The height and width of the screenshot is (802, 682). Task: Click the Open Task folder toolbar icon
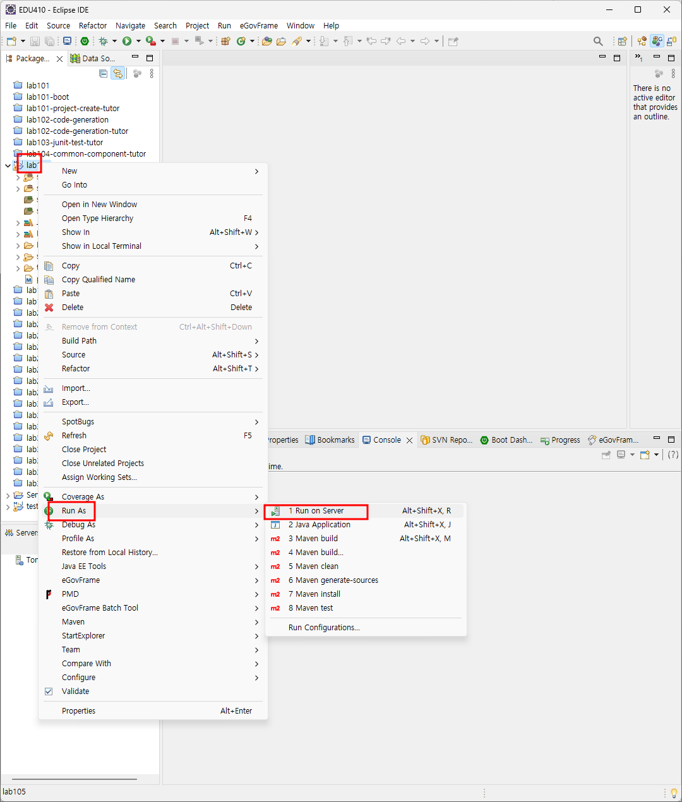click(282, 41)
